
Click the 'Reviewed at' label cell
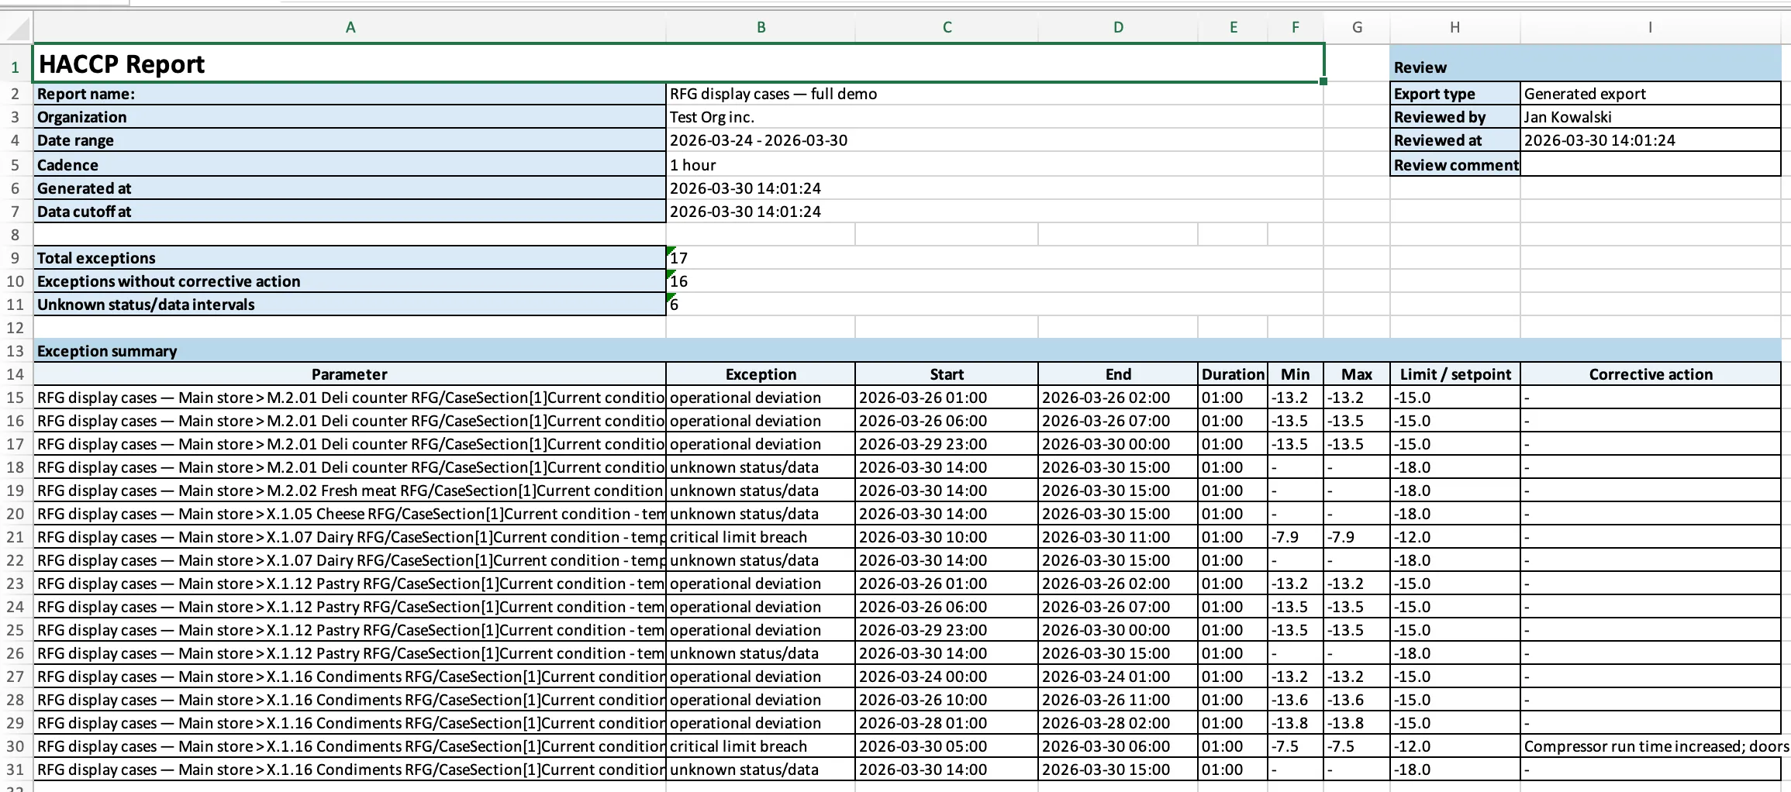1455,140
